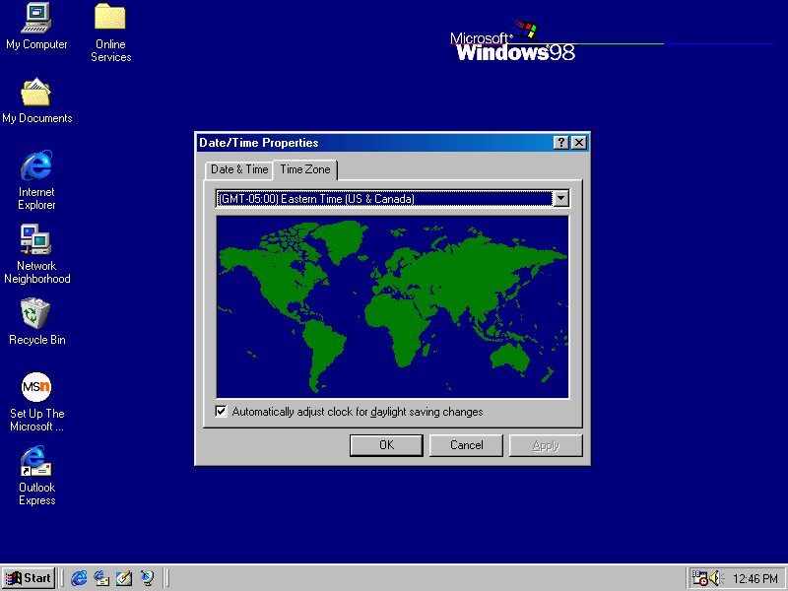Click the Task Scheduler tray icon
This screenshot has width=788, height=591.
tap(699, 578)
